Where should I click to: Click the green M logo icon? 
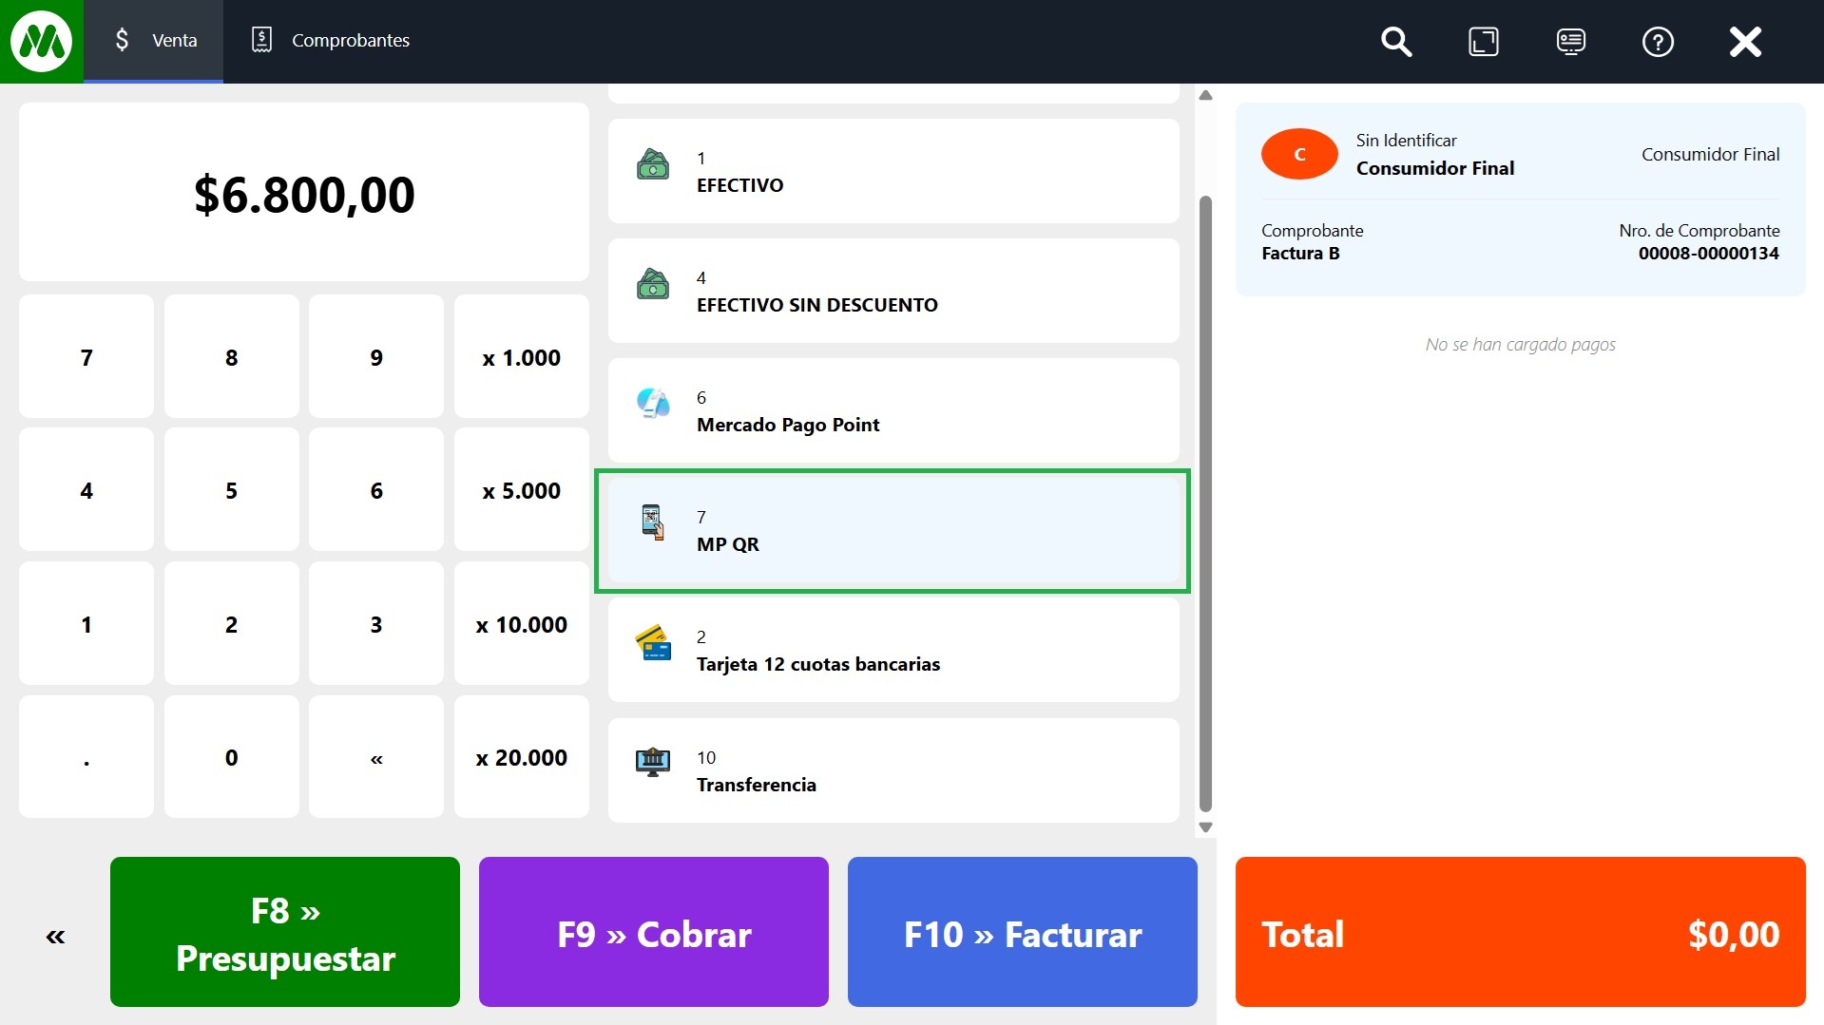(41, 41)
